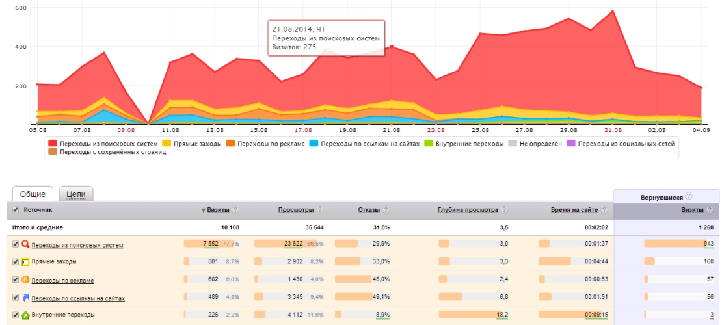Click visits value 7 852

211,244
